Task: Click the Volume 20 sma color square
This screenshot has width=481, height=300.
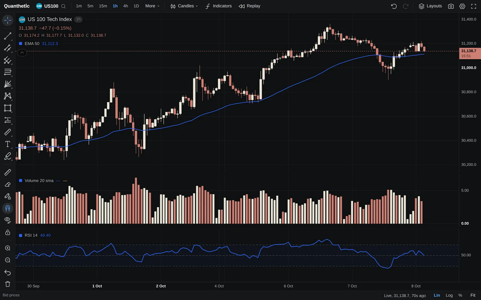Action: (x=20, y=181)
